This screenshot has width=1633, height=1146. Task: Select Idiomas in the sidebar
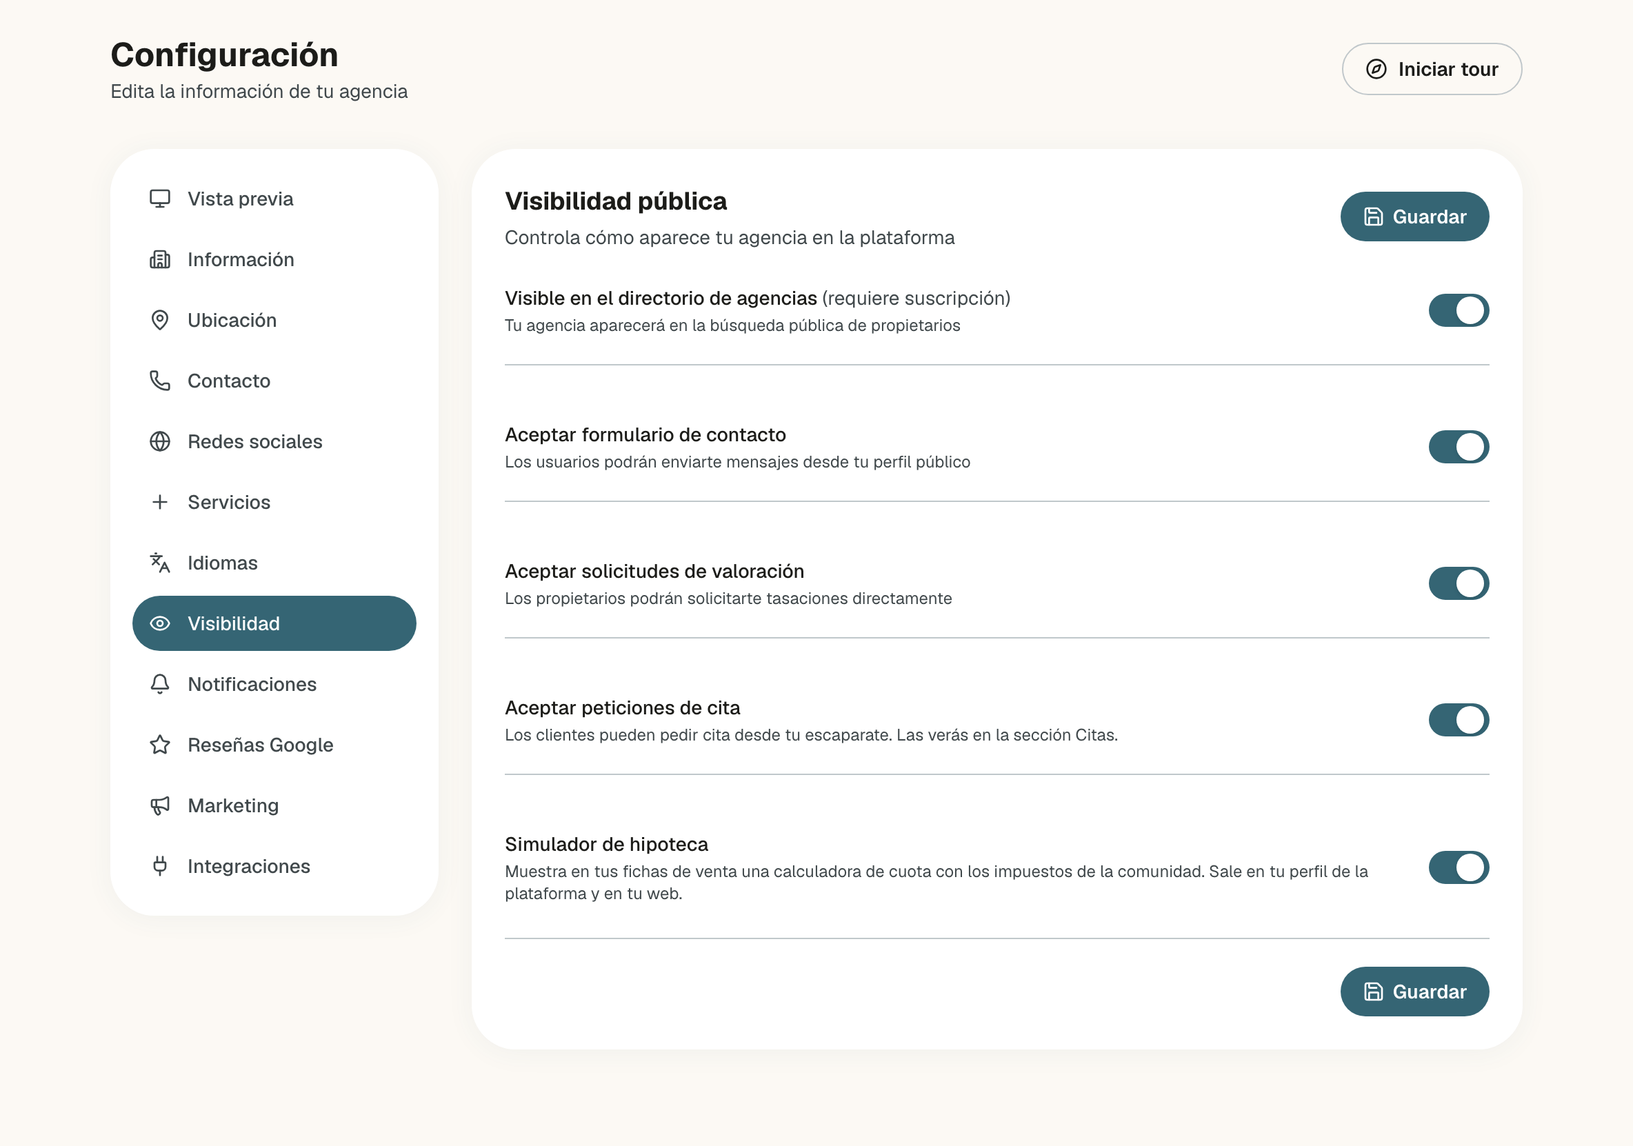[274, 563]
